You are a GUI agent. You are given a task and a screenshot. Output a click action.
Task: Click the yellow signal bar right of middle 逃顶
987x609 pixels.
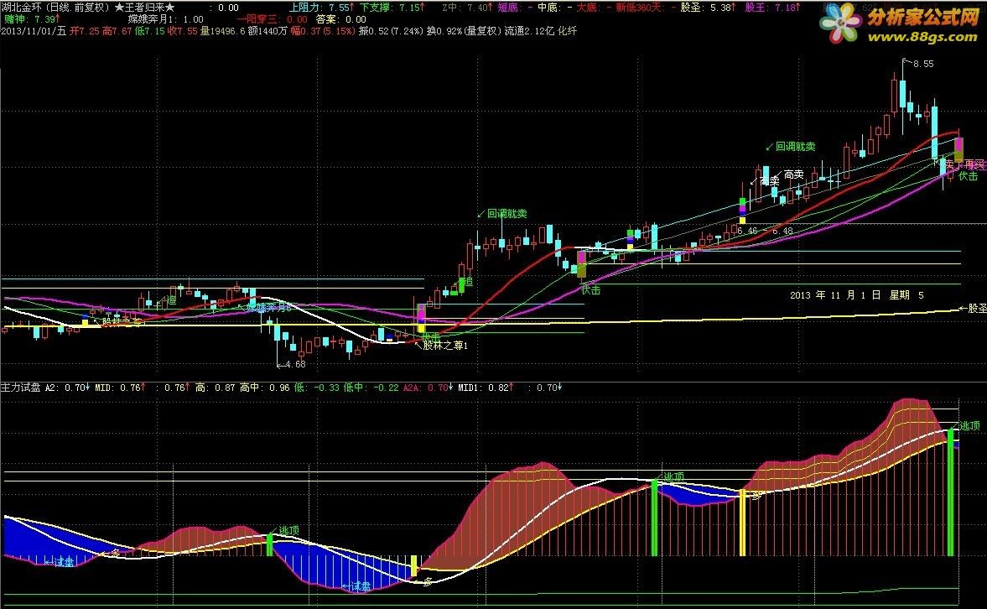743,523
